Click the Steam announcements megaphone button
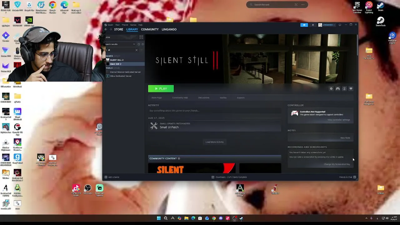400x225 pixels. (x=304, y=25)
